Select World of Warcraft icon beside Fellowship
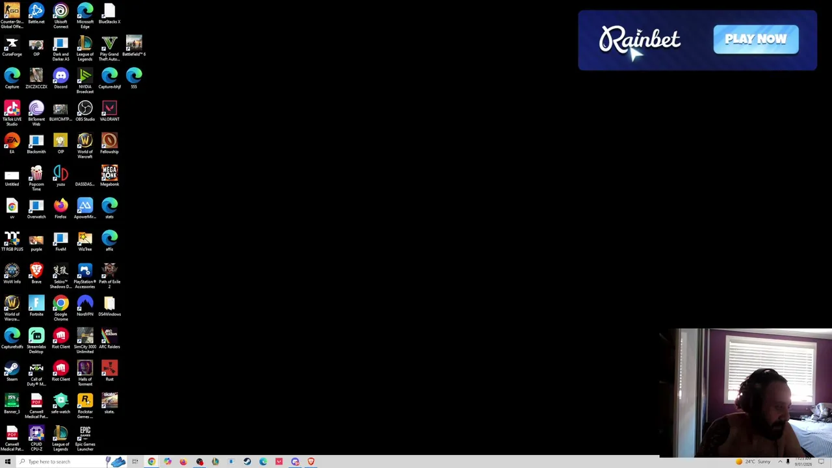 pos(85,146)
